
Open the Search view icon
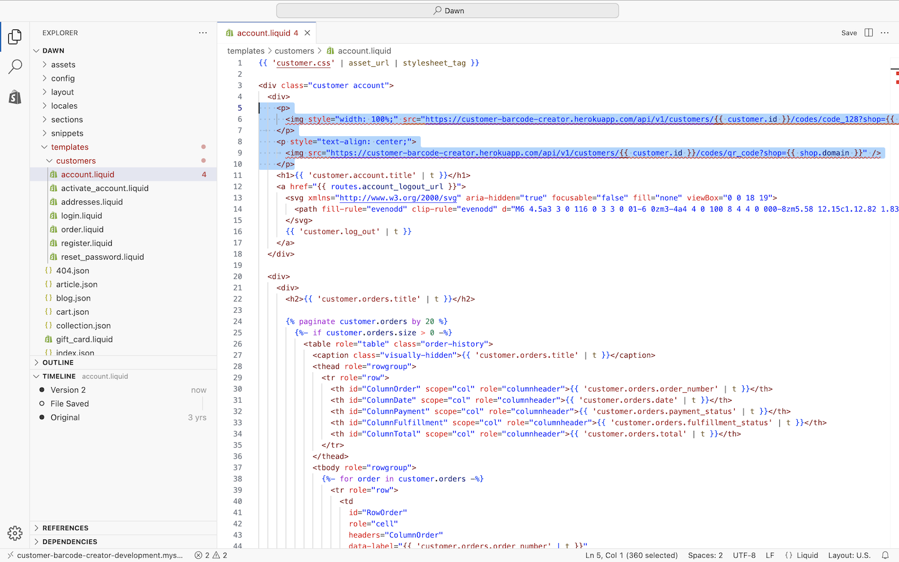15,67
